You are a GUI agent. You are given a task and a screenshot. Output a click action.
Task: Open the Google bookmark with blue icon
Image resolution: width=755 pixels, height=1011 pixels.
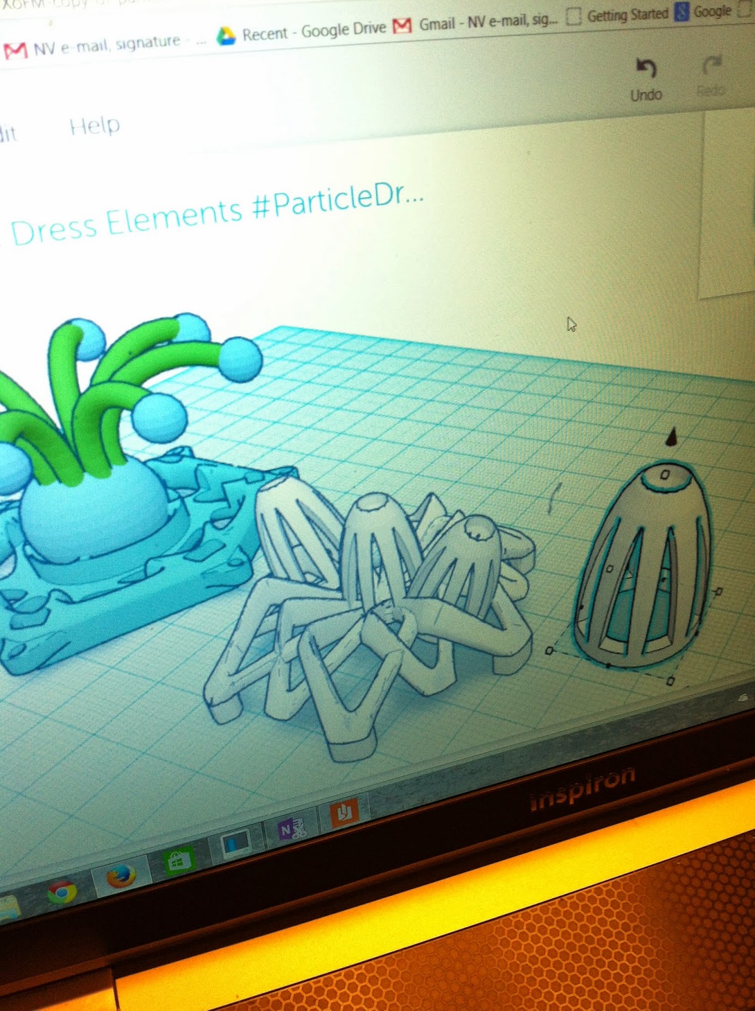coord(703,11)
